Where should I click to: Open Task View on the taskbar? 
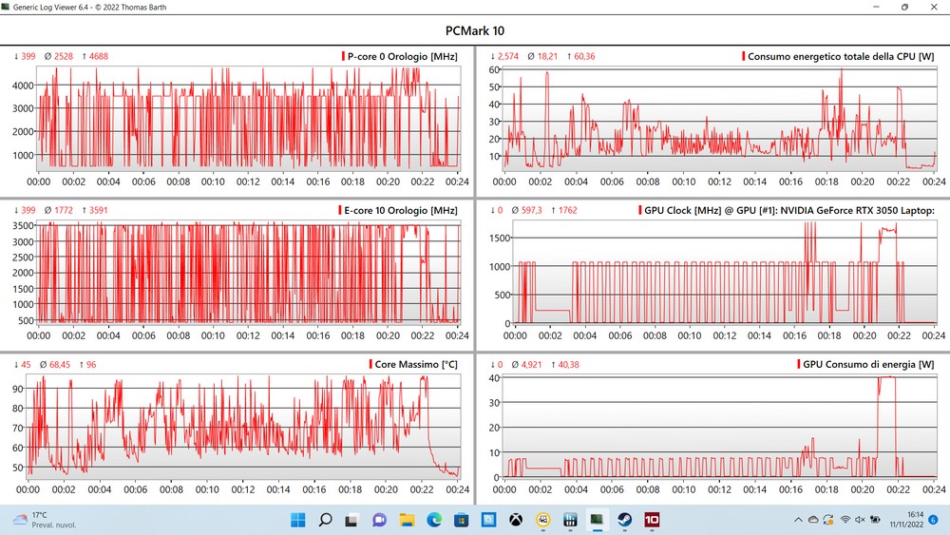point(352,520)
